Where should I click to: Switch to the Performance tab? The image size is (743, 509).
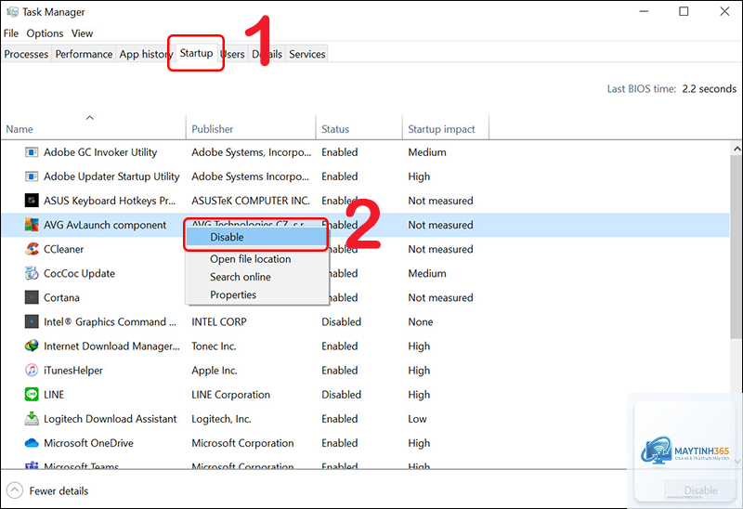pos(84,54)
